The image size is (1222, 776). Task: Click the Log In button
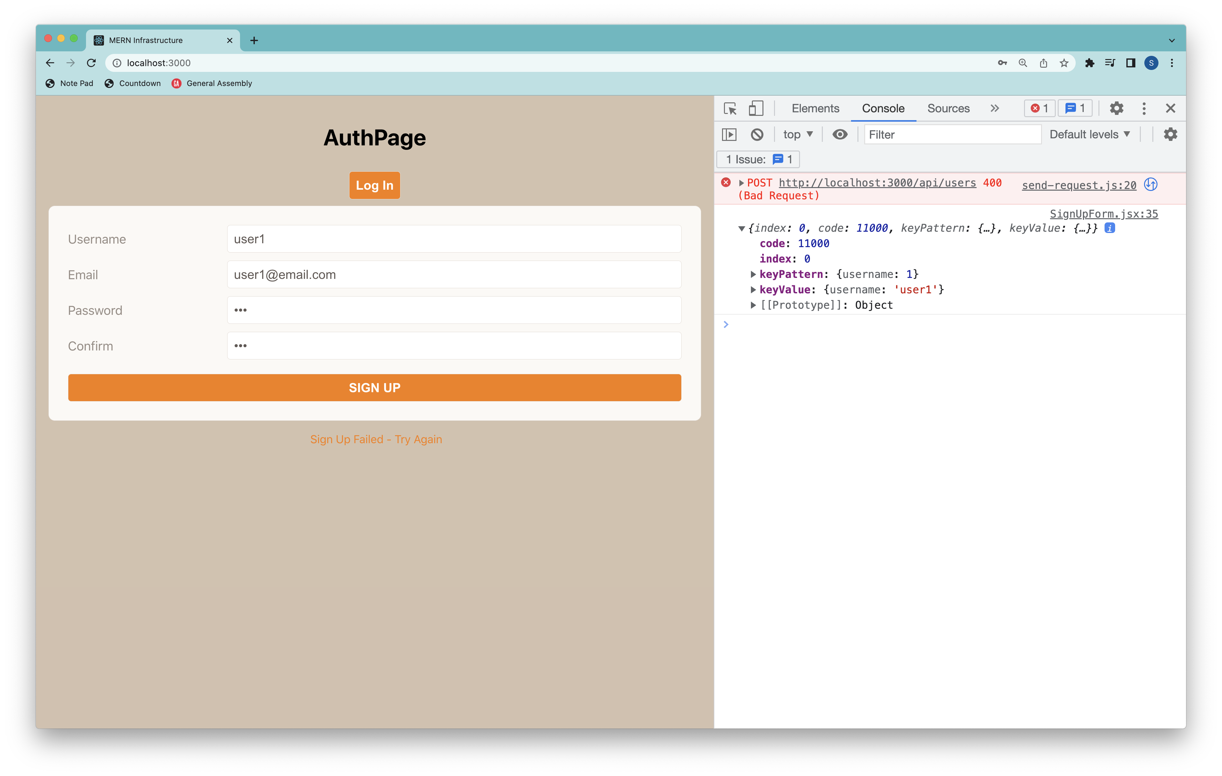pos(374,186)
